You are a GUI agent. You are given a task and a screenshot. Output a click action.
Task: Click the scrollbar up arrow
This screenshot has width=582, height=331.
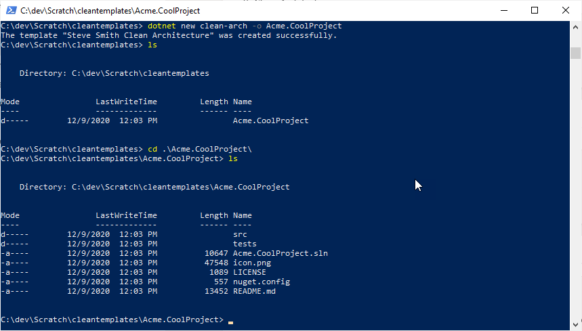(x=575, y=27)
